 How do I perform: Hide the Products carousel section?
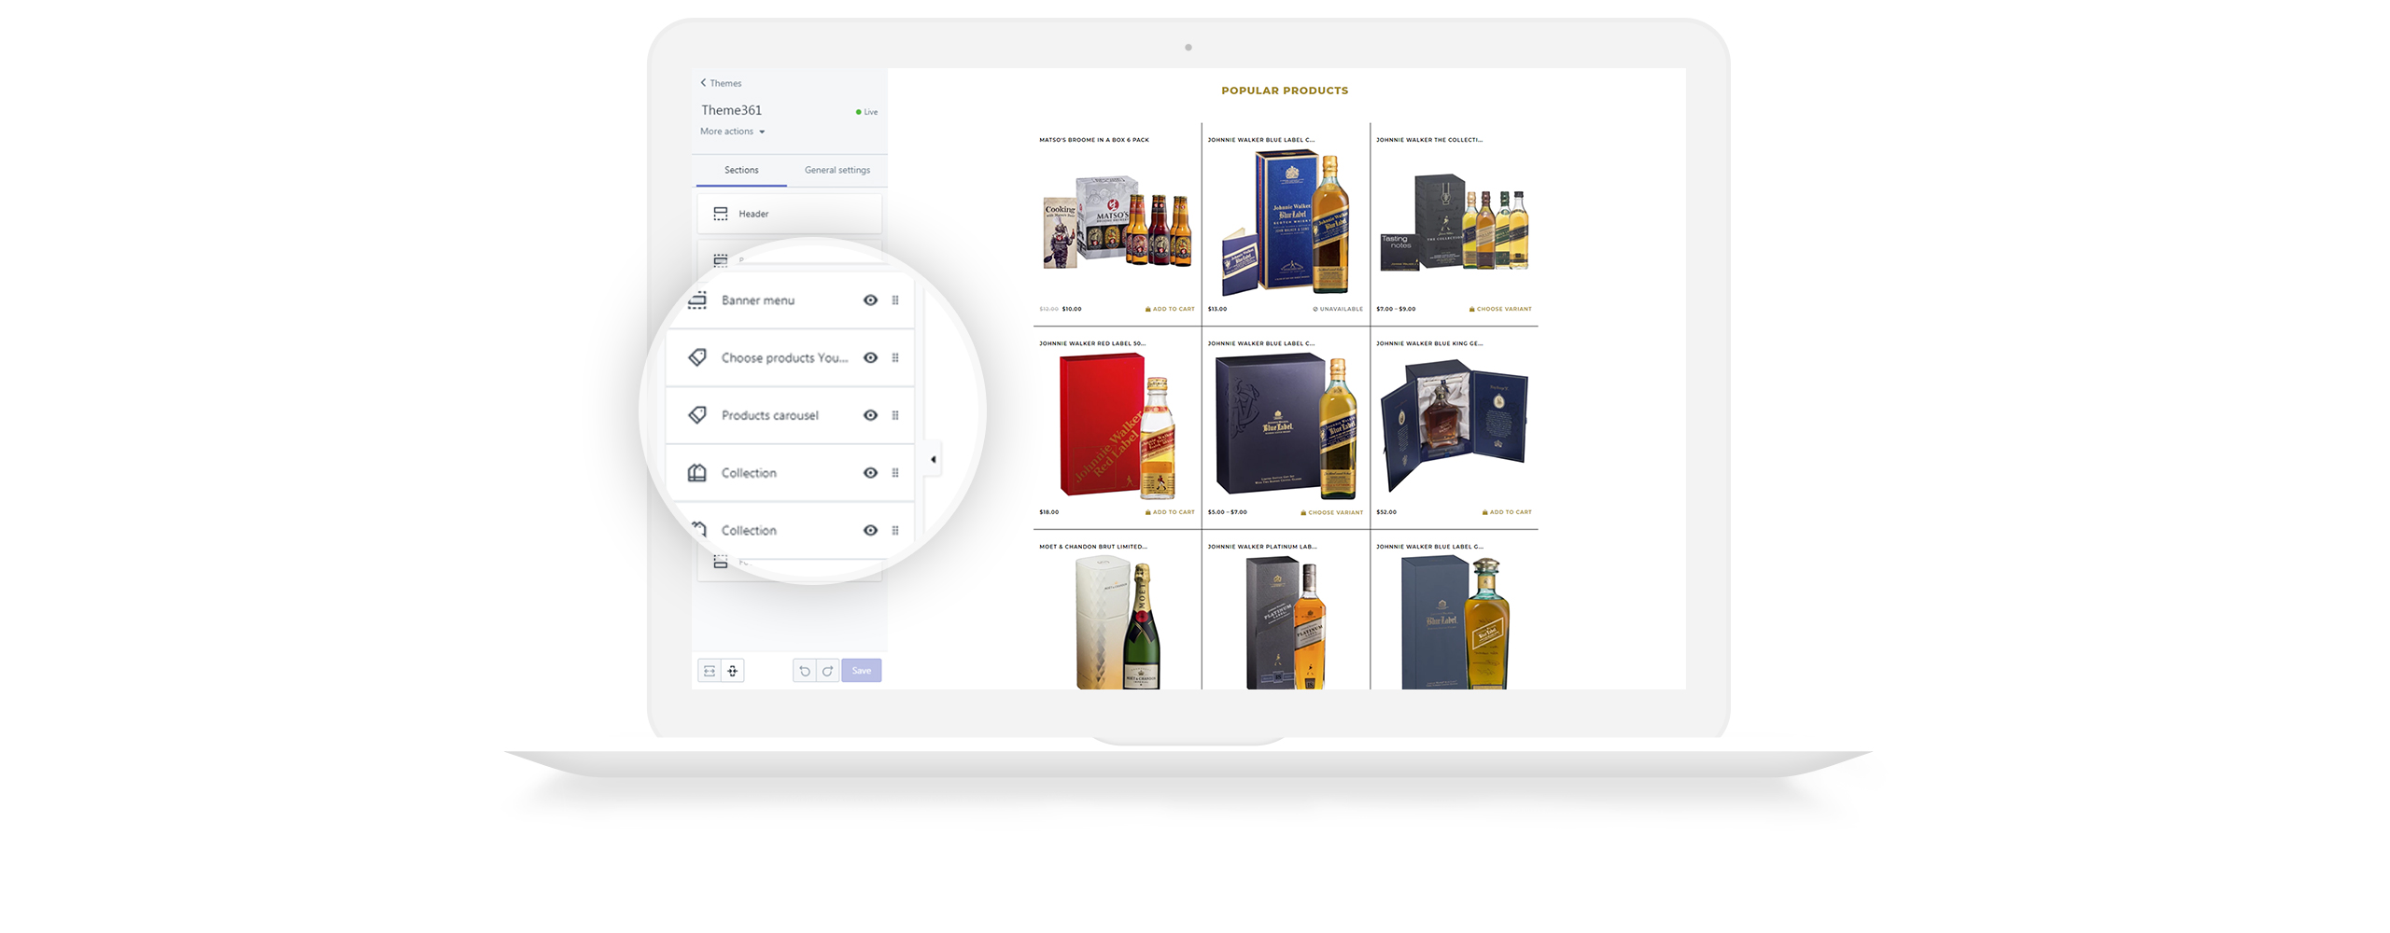click(870, 415)
